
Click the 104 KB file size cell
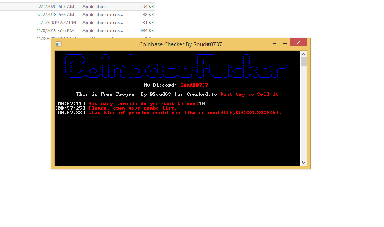click(x=147, y=7)
